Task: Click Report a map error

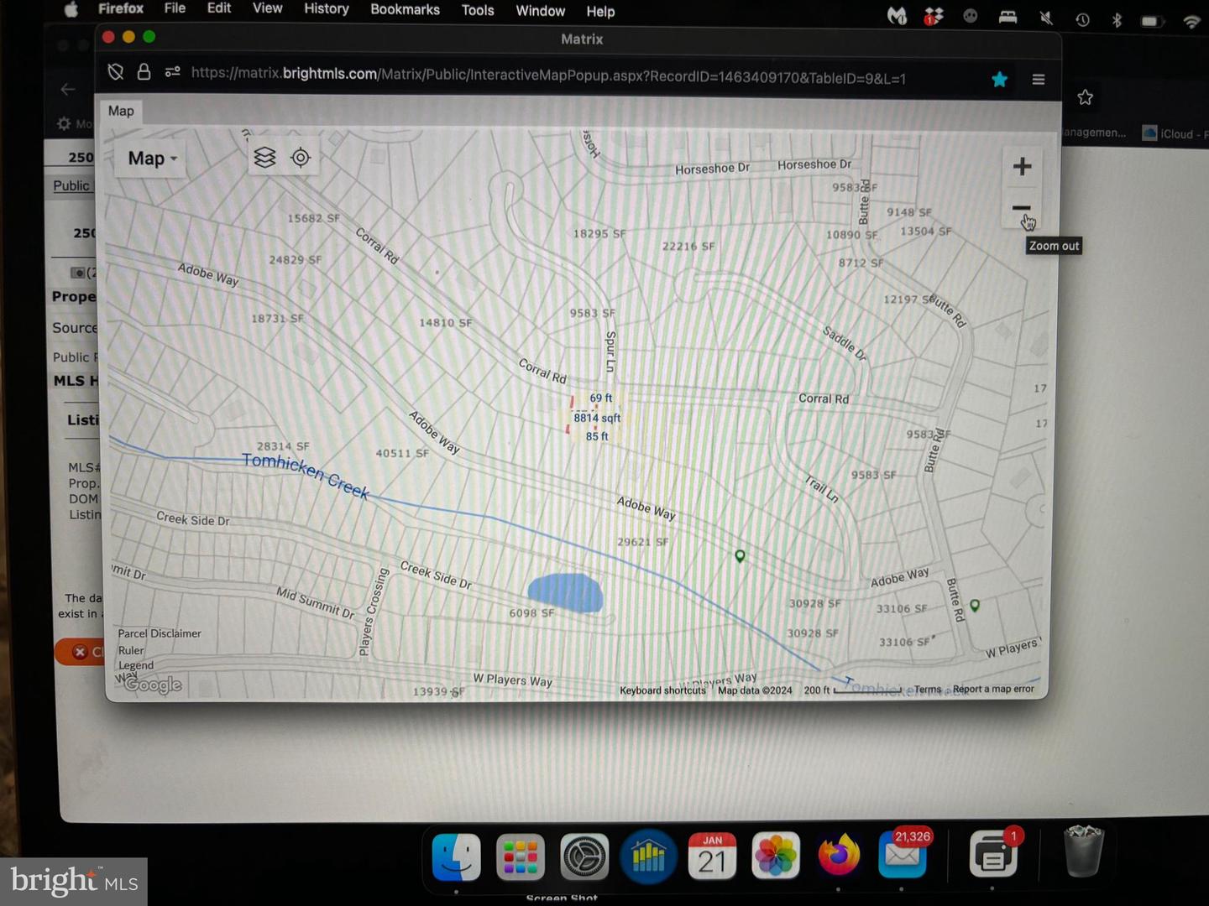Action: [x=993, y=689]
